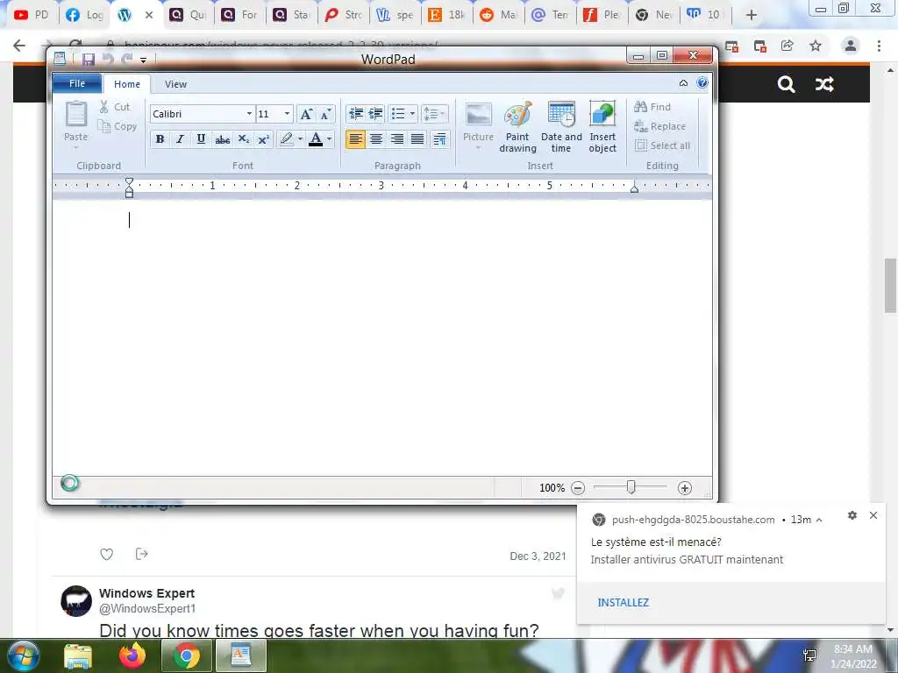Click Insert object button
The height and width of the screenshot is (673, 898).
click(x=602, y=127)
